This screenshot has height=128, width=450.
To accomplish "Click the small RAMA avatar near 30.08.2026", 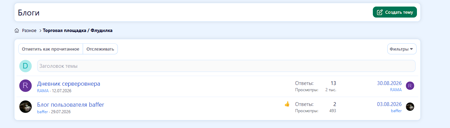I will click(410, 86).
